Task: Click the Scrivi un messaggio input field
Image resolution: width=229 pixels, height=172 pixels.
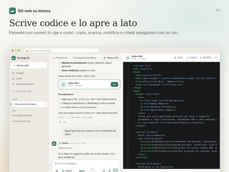Action: (86, 164)
